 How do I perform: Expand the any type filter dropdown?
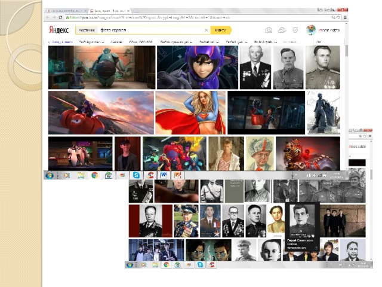(x=209, y=42)
